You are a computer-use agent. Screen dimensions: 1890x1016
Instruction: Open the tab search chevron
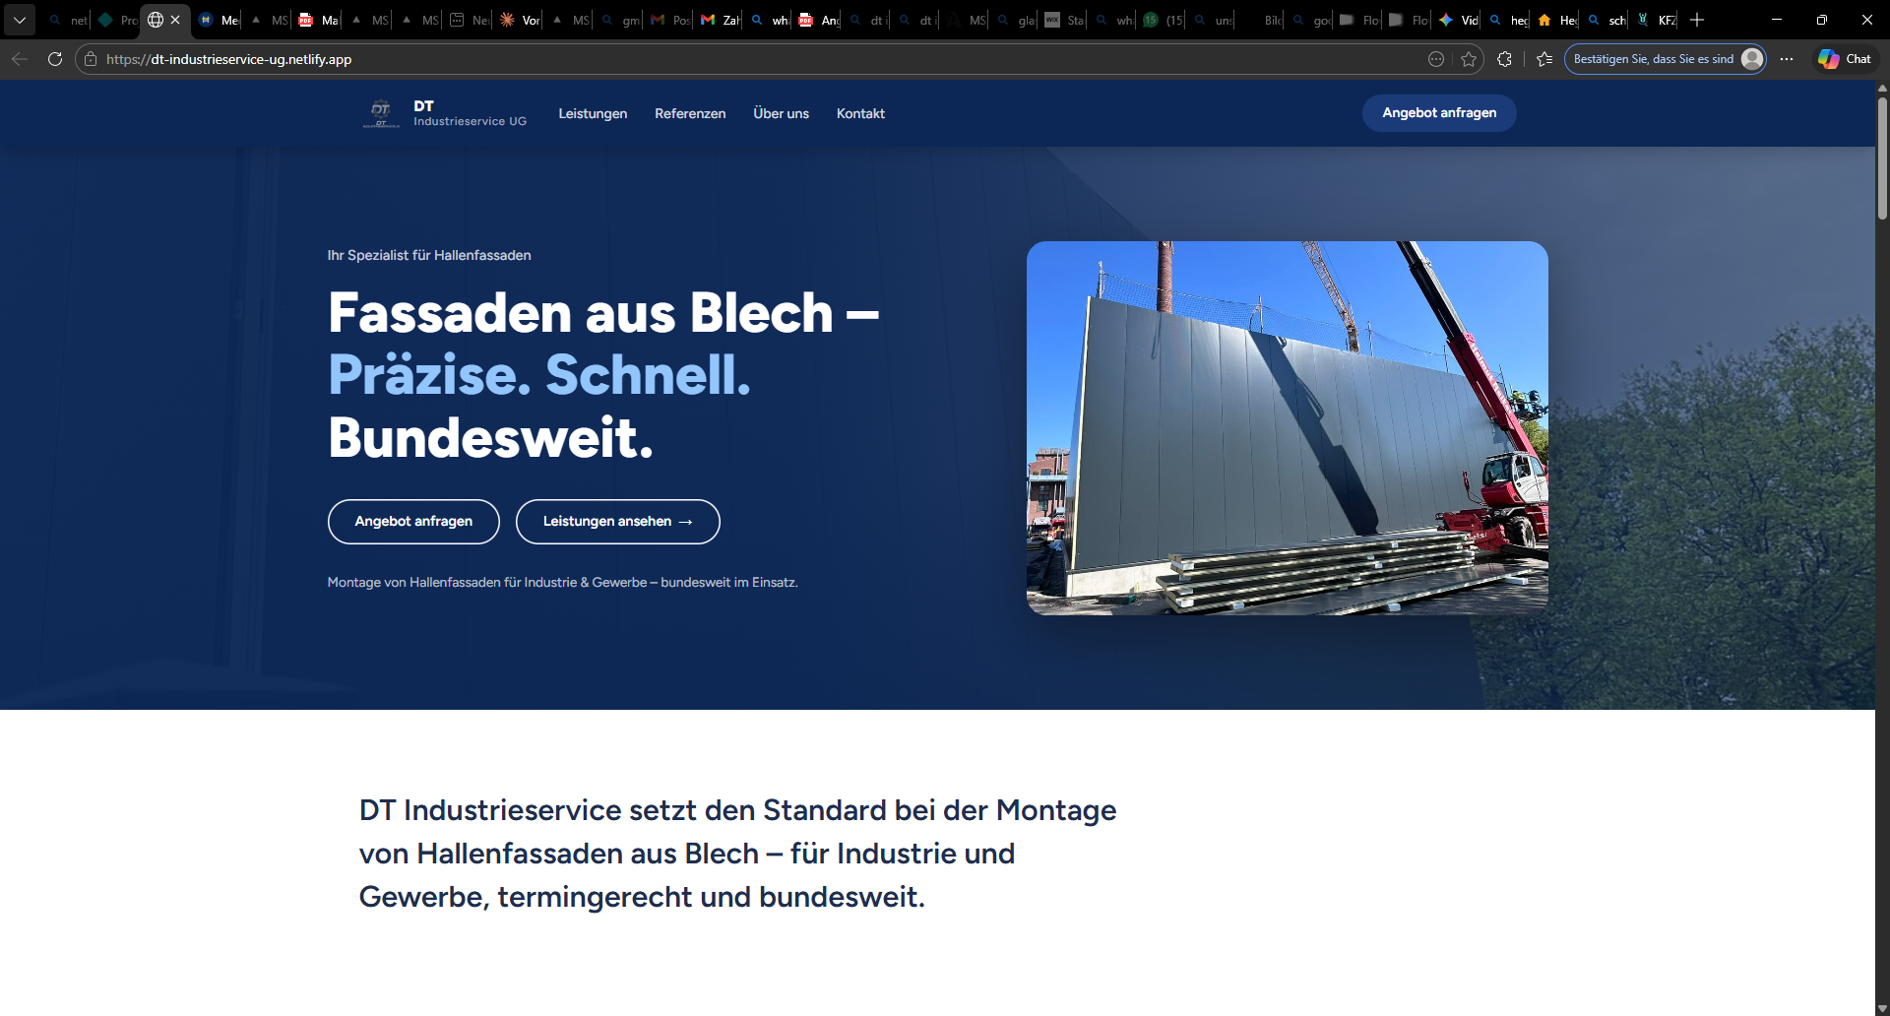[20, 20]
